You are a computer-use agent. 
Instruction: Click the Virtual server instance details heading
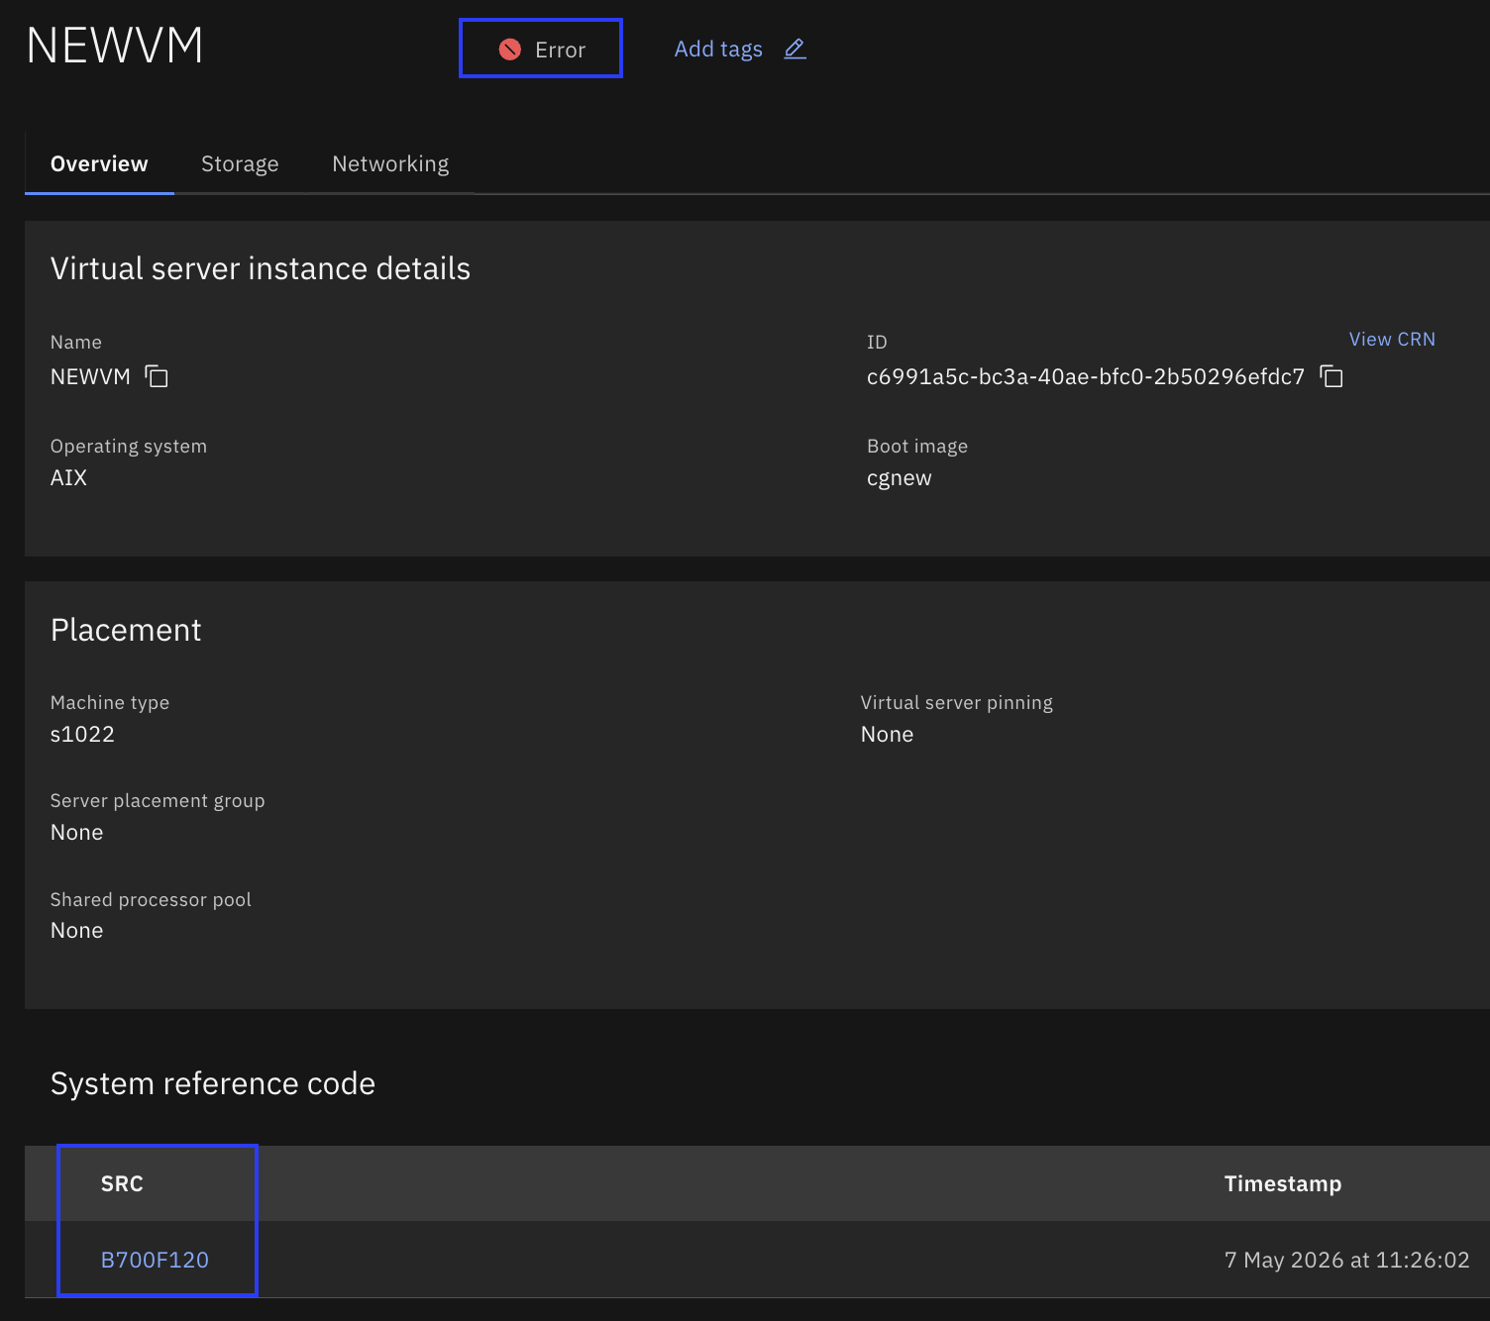pos(261,268)
